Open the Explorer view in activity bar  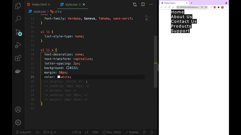click(18, 6)
